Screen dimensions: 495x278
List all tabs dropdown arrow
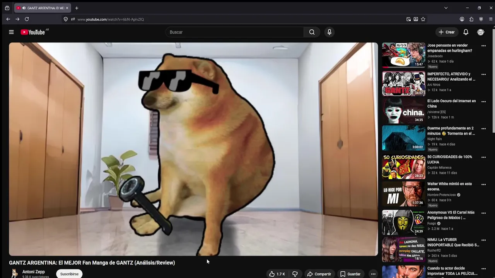[x=446, y=8]
